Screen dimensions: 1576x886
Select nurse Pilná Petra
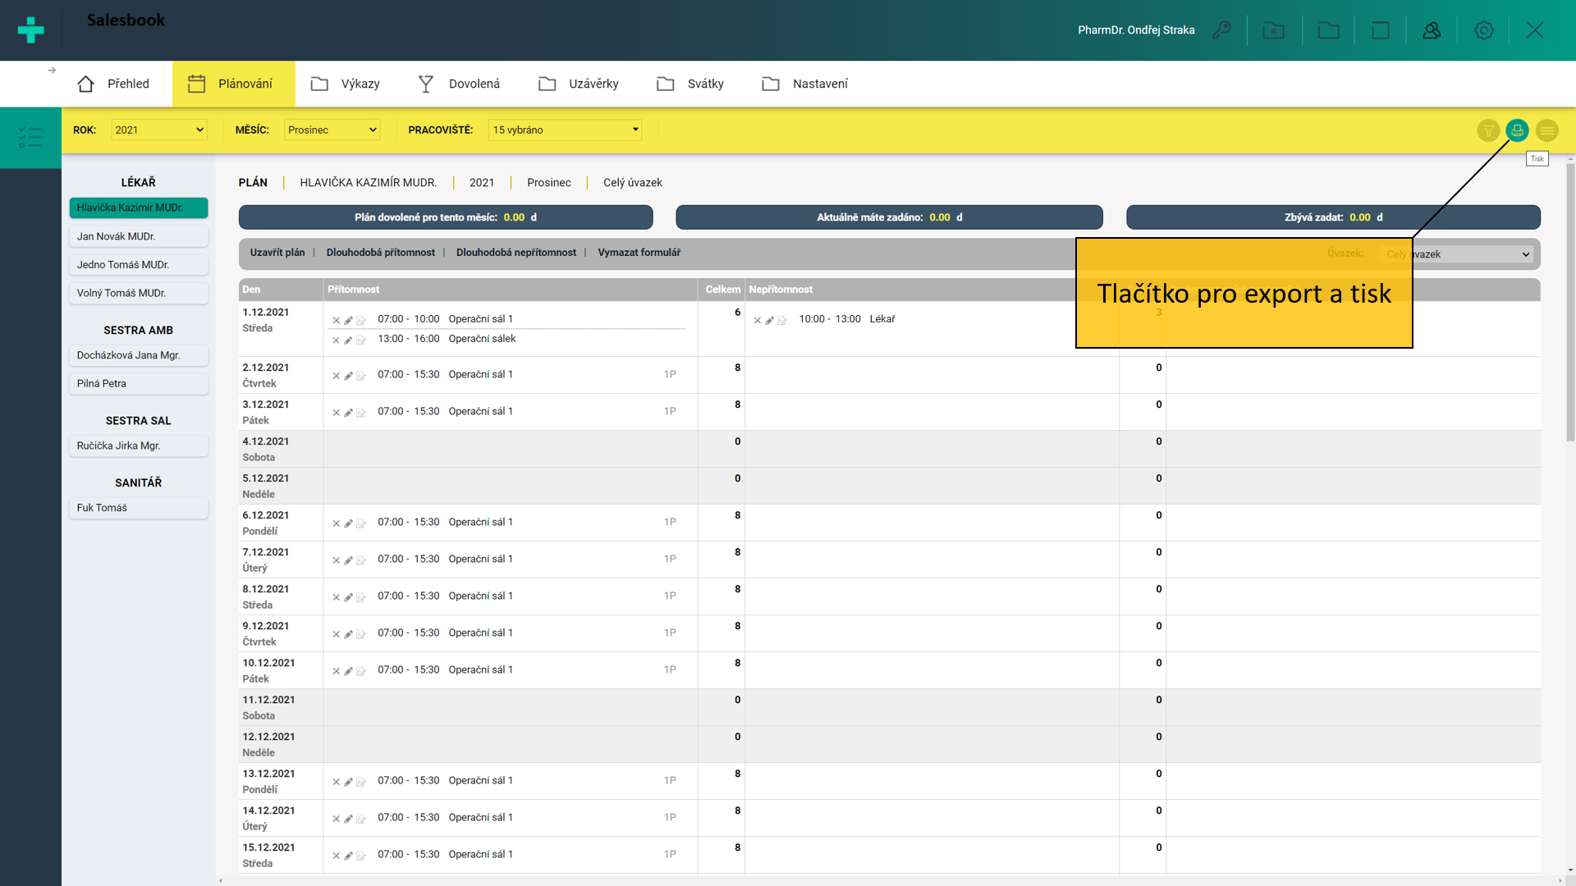(138, 384)
